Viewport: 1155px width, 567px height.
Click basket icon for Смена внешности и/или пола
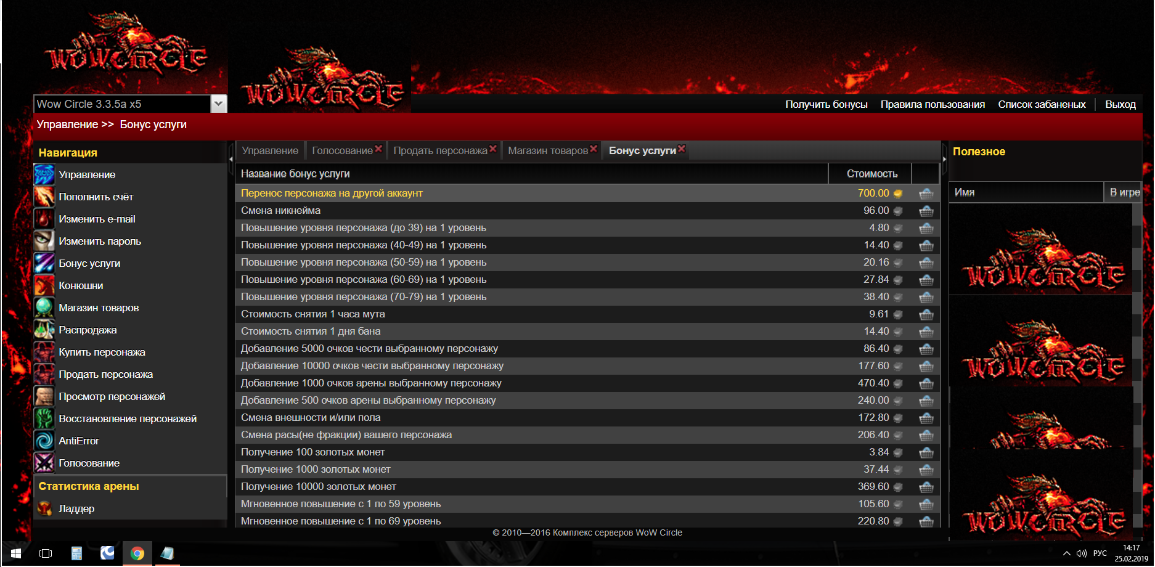(x=926, y=418)
